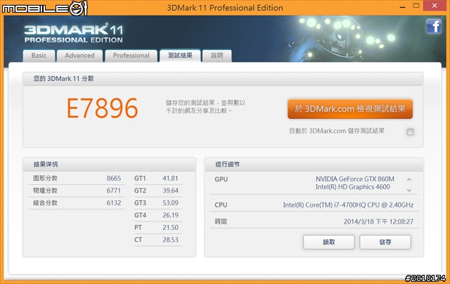This screenshot has height=284, width=450.
Task: Select the GT2 value 39.64
Action: (x=170, y=191)
